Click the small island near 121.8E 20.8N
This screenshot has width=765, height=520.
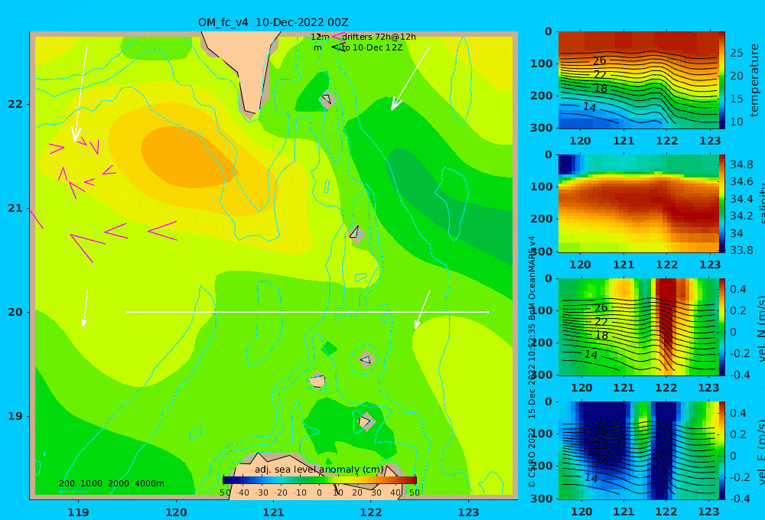[356, 233]
